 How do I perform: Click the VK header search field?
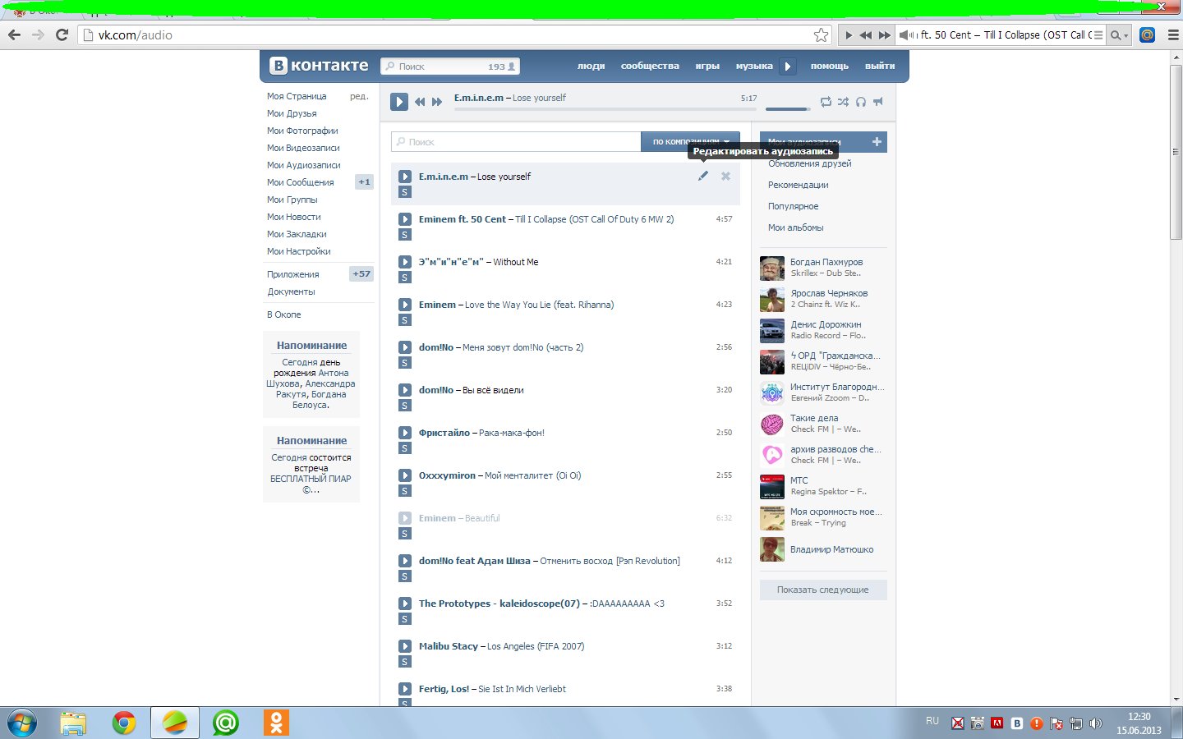[449, 67]
